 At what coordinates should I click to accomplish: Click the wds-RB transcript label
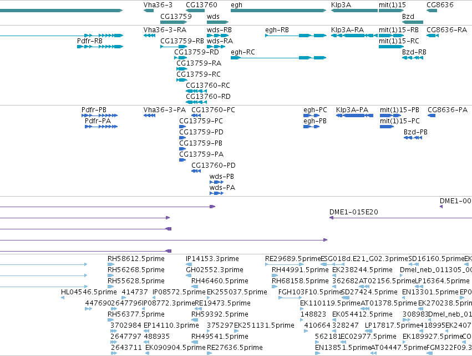219,30
